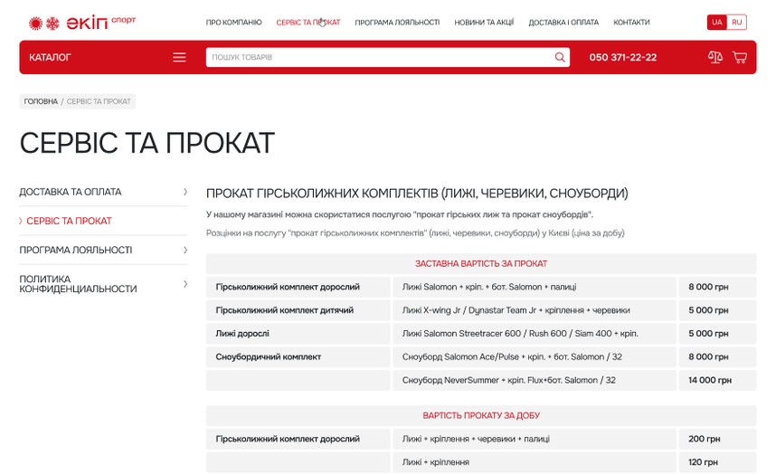Click the Каталог button

pos(50,57)
